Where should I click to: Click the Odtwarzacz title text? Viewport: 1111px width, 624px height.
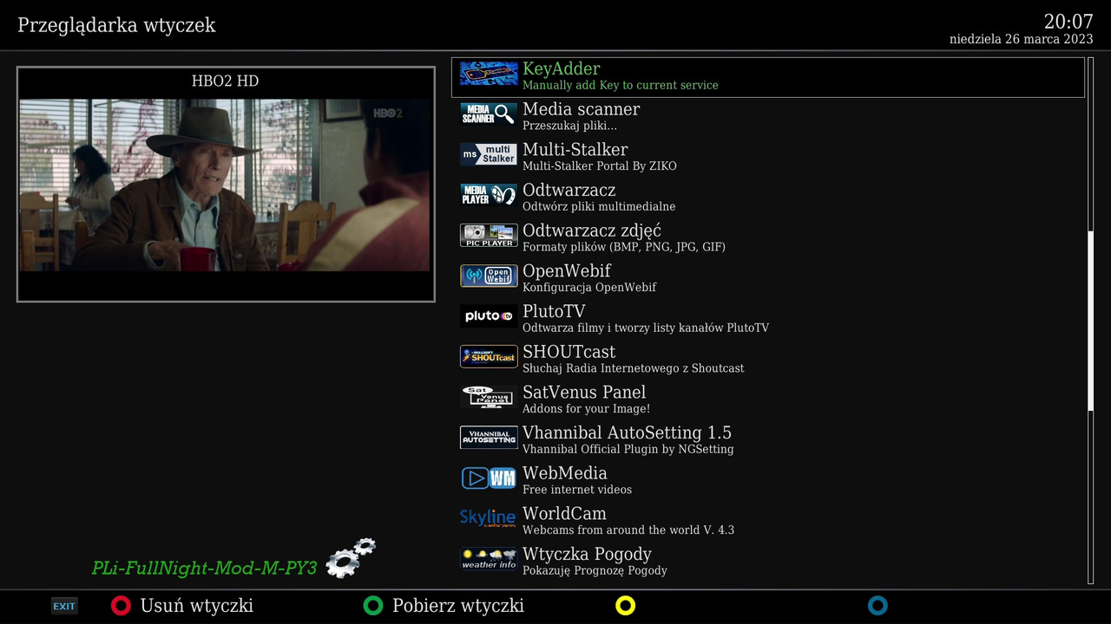click(x=569, y=190)
